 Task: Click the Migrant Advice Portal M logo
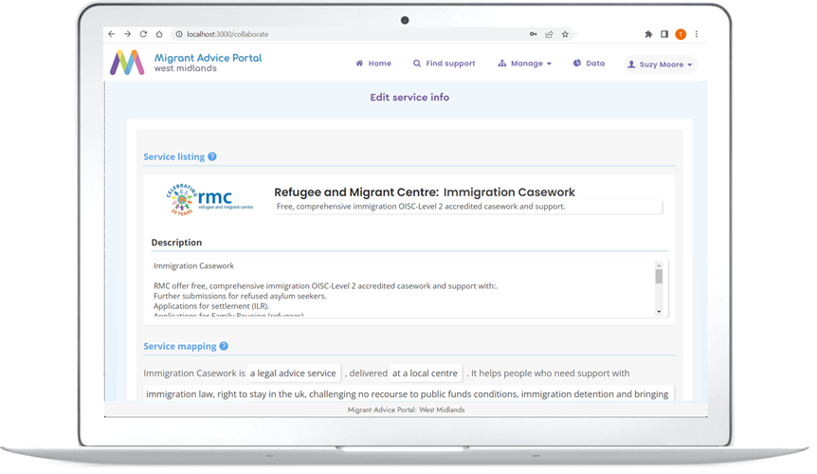pos(127,63)
